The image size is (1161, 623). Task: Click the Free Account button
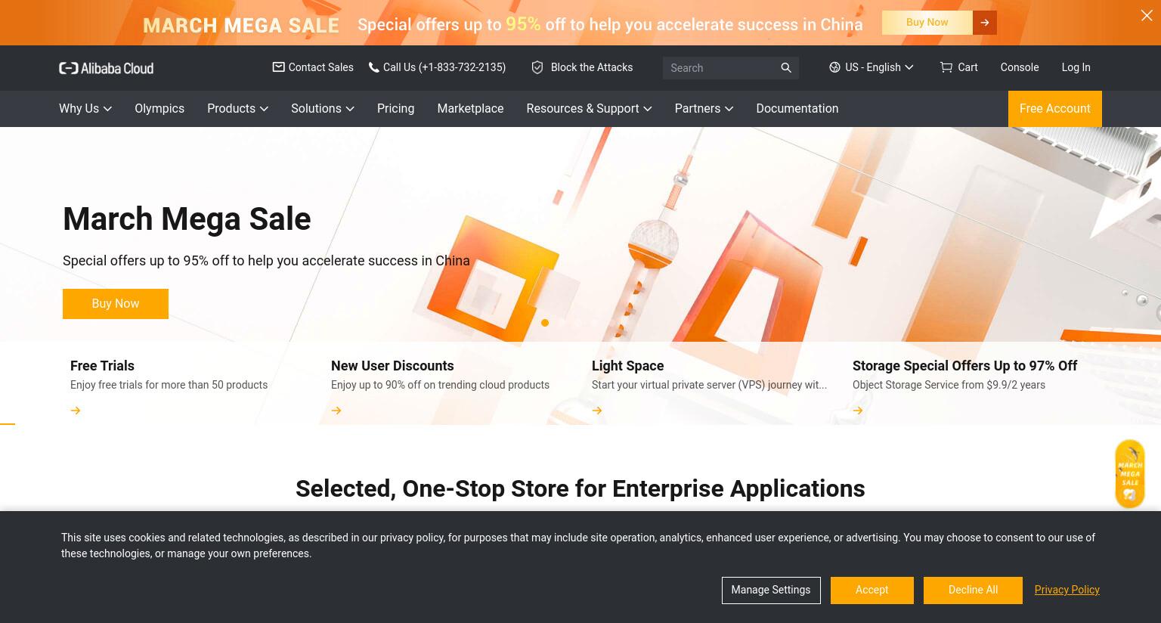click(1054, 109)
